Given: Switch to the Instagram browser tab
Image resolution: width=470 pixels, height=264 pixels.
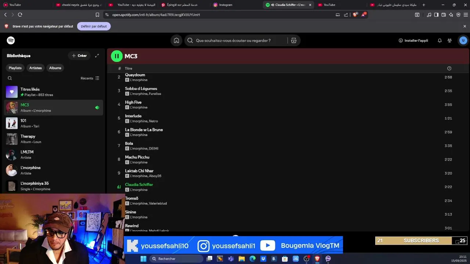Looking at the screenshot, I should pos(235,5).
